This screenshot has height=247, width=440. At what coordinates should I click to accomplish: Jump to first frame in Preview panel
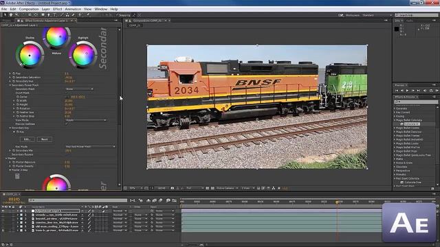(397, 91)
